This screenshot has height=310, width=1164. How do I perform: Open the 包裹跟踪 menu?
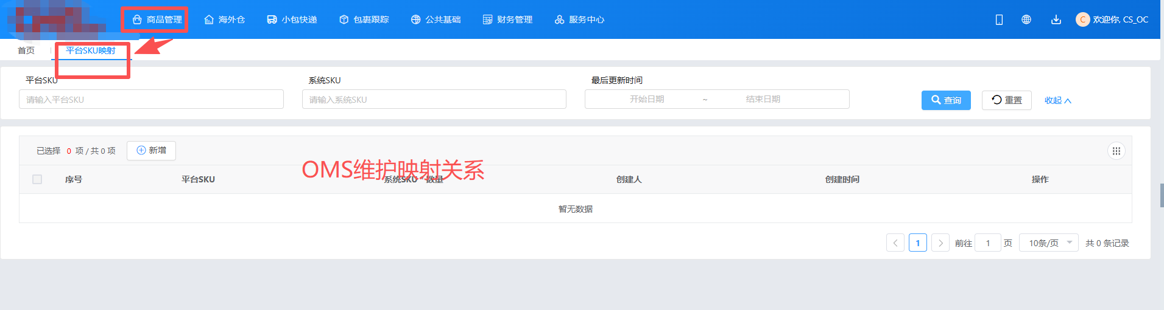tap(364, 19)
